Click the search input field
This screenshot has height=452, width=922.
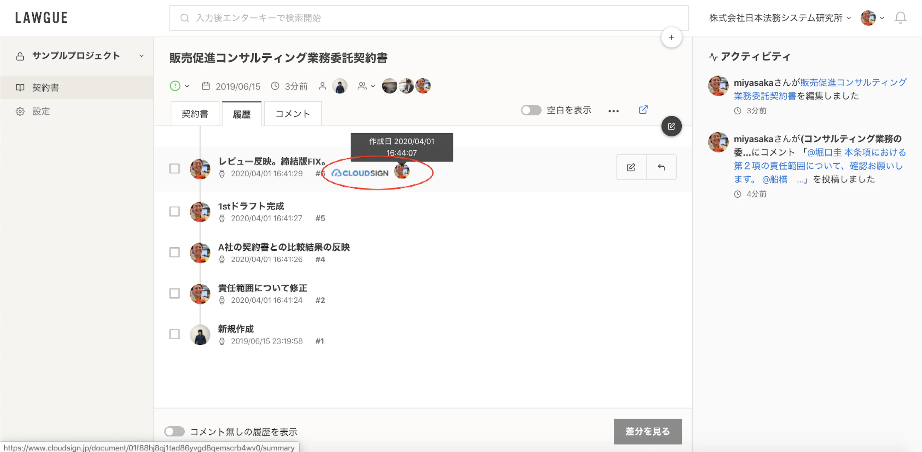[x=429, y=18]
